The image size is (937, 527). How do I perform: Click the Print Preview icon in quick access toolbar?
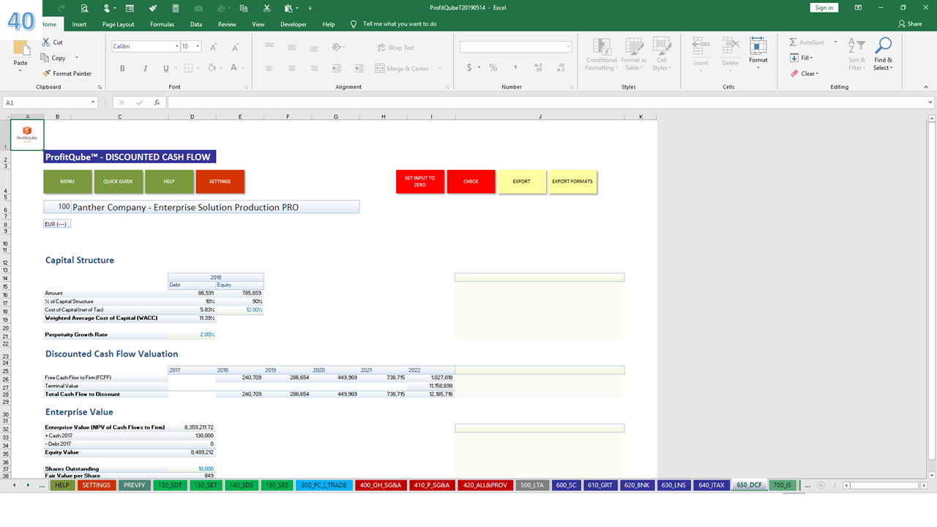(85, 8)
